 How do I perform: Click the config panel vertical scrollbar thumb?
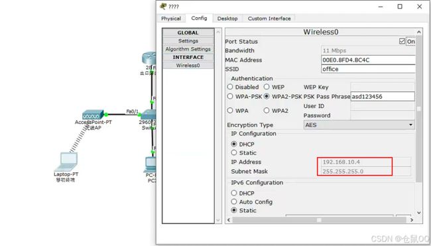418,109
